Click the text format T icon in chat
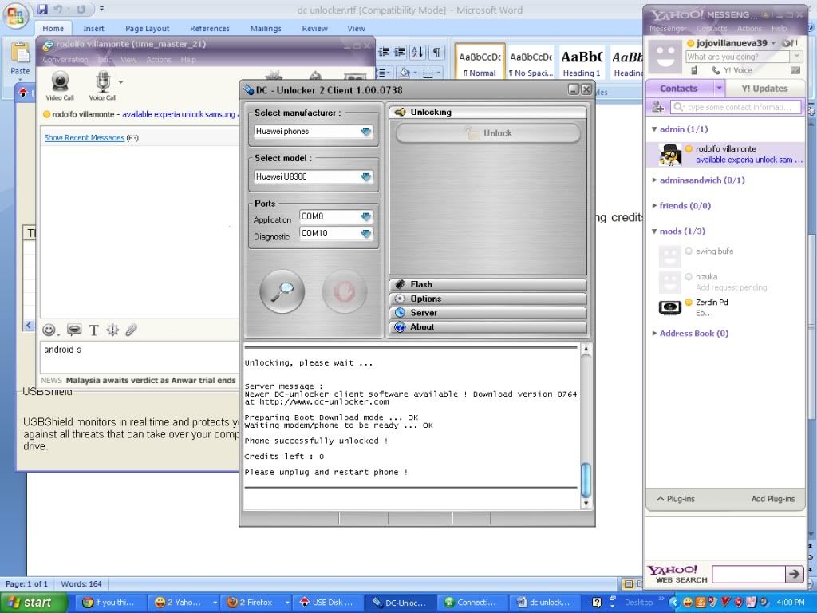The image size is (817, 613). [x=93, y=330]
